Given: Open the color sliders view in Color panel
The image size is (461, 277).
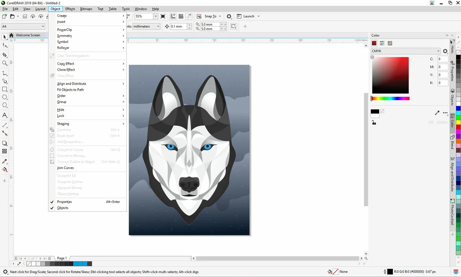Looking at the screenshot, I should click(382, 43).
